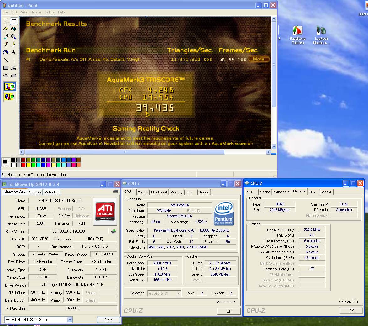Viewport: 368px width, 326px height.
Task: Select the Rounded Rectangle tool
Action: pyautogui.click(x=14, y=76)
